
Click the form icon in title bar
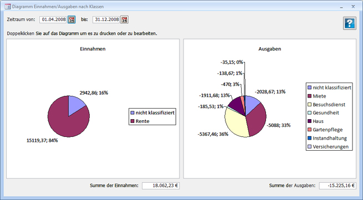8,7
